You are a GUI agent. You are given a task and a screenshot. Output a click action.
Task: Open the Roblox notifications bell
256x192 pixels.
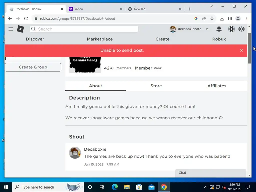pyautogui.click(x=219, y=29)
